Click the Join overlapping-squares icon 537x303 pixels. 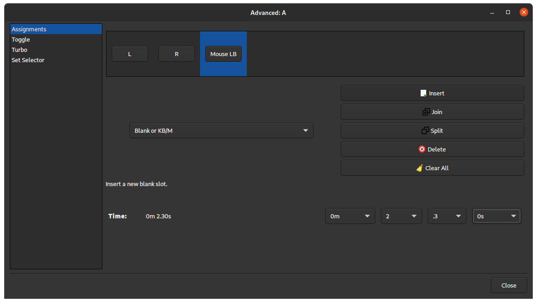[x=425, y=111]
